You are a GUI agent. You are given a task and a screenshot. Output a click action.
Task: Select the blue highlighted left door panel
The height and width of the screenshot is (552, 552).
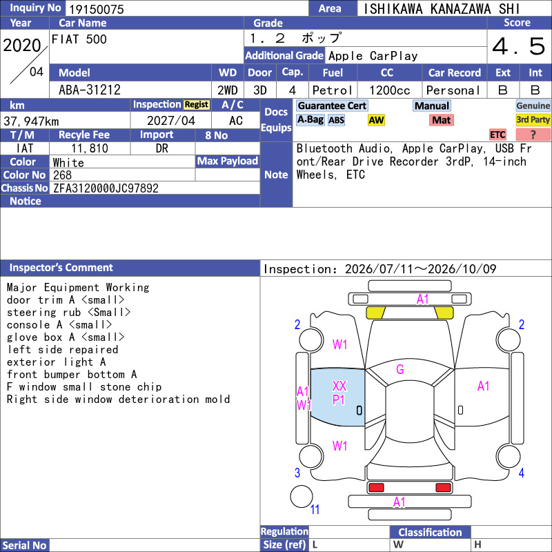pos(337,397)
